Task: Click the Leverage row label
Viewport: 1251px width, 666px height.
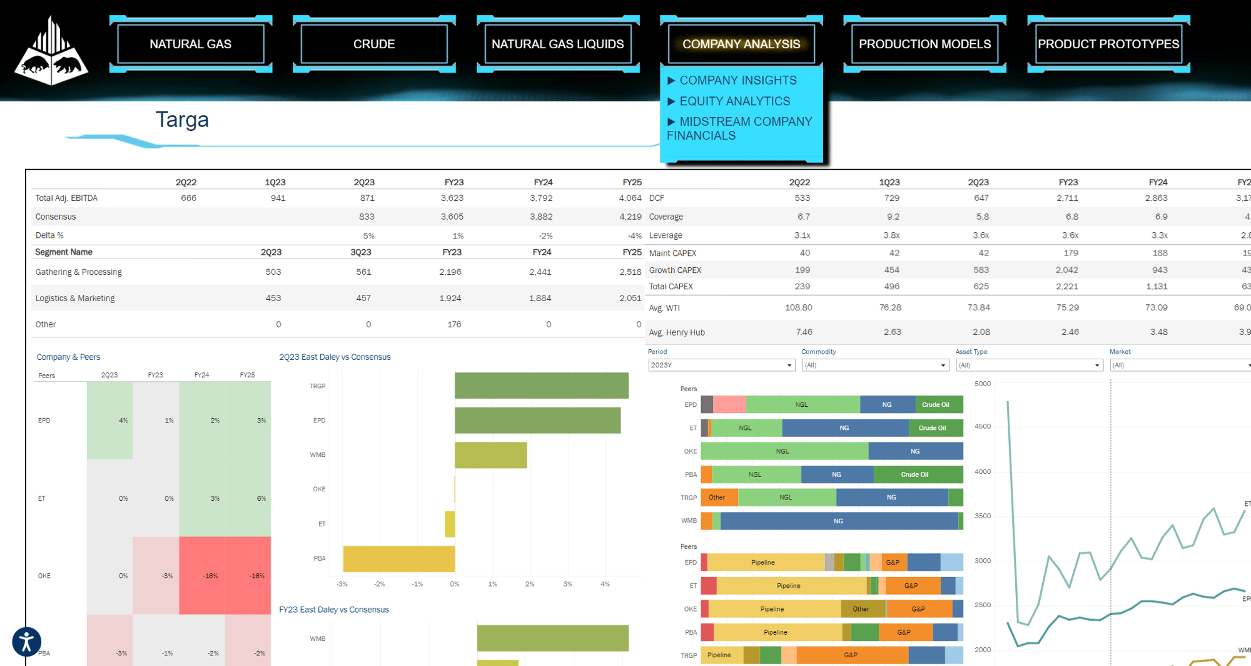Action: pyautogui.click(x=666, y=235)
